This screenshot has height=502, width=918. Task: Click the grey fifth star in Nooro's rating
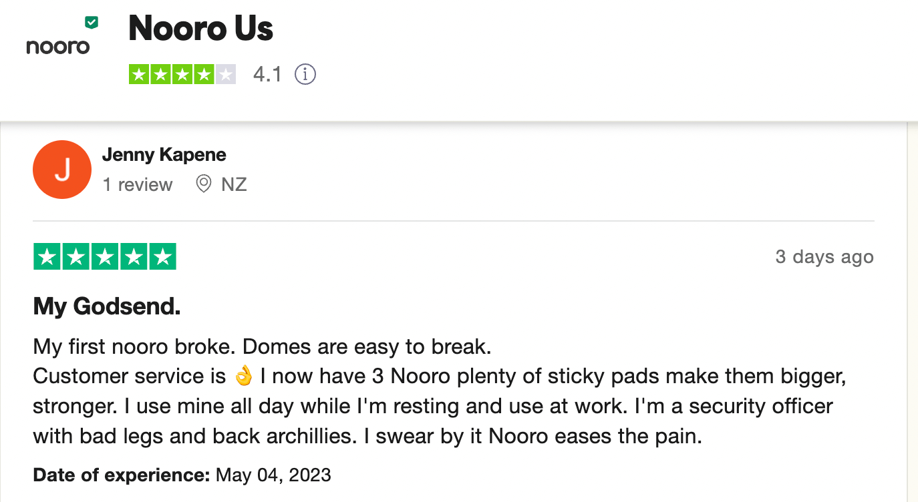(x=225, y=74)
